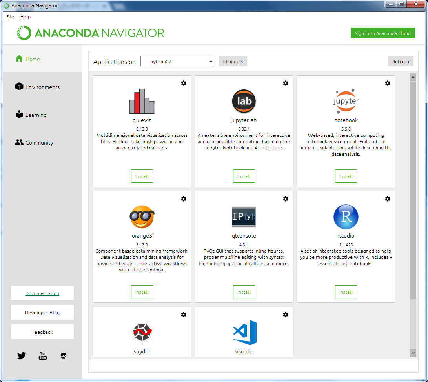
Task: Click the scrollbar down arrow
Action: (413, 353)
